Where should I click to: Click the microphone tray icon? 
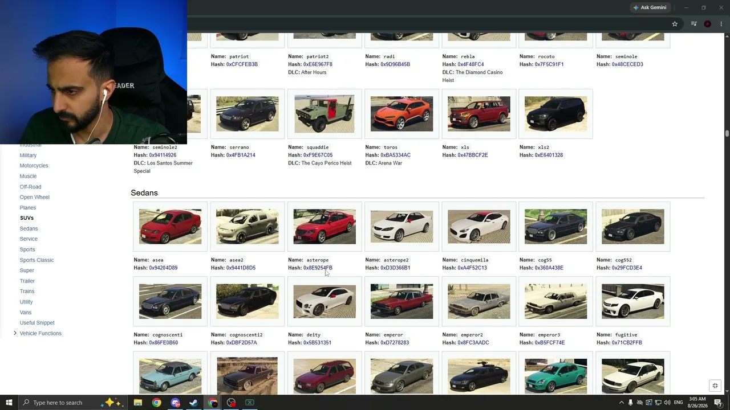631,403
